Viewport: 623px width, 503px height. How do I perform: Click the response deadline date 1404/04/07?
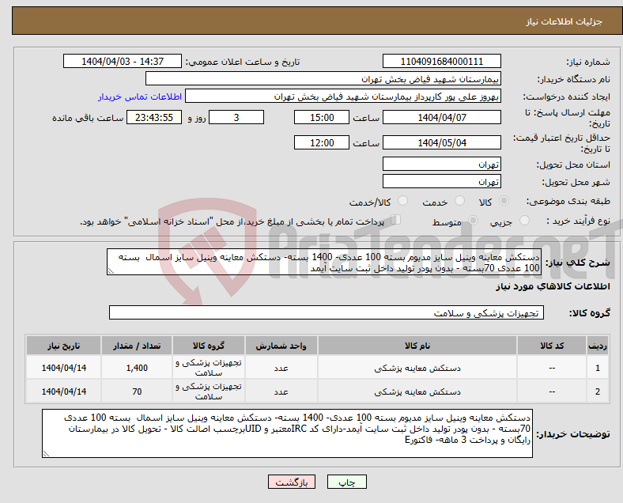(x=441, y=118)
